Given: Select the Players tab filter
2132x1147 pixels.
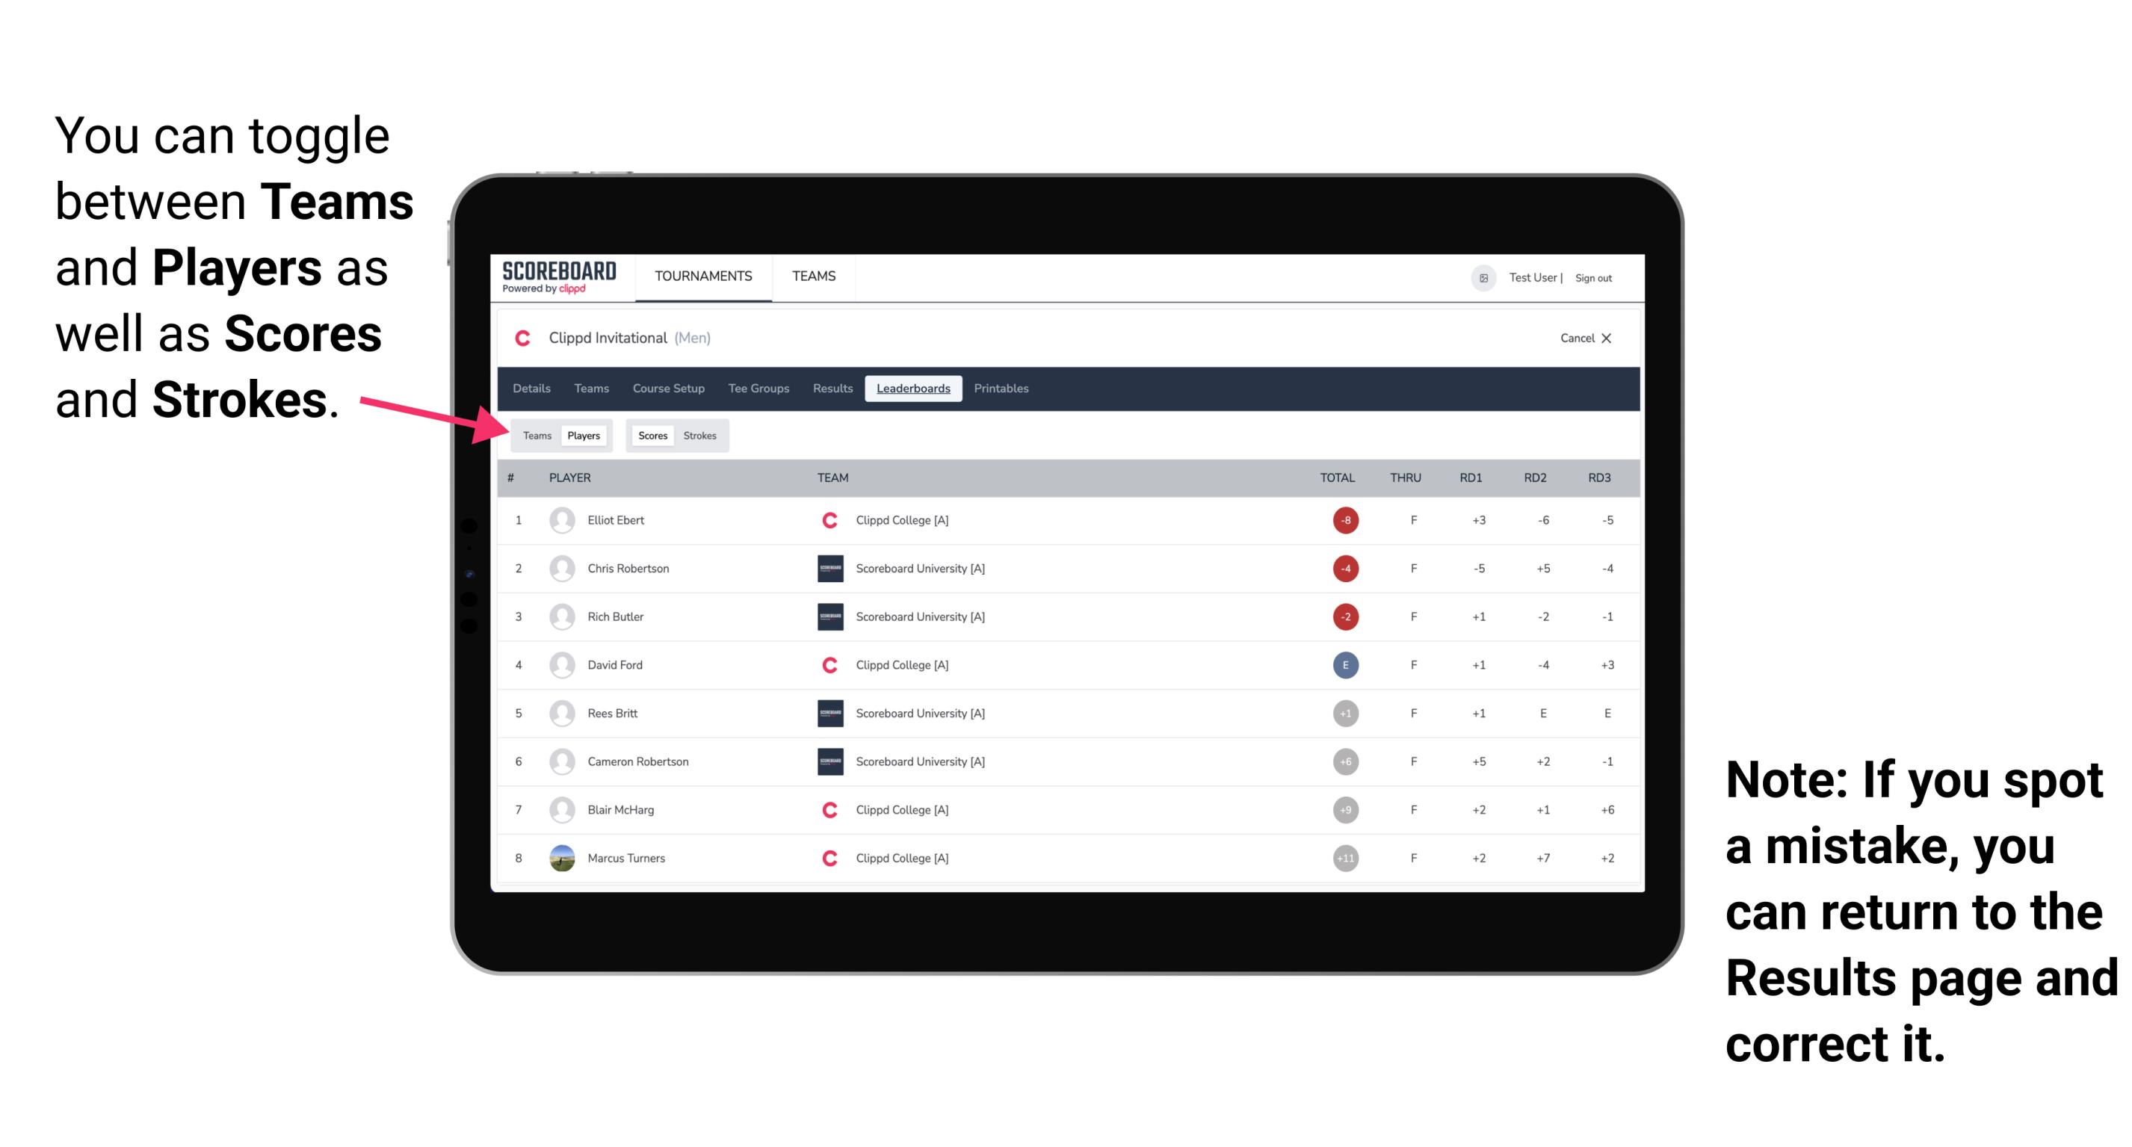Looking at the screenshot, I should (x=583, y=435).
